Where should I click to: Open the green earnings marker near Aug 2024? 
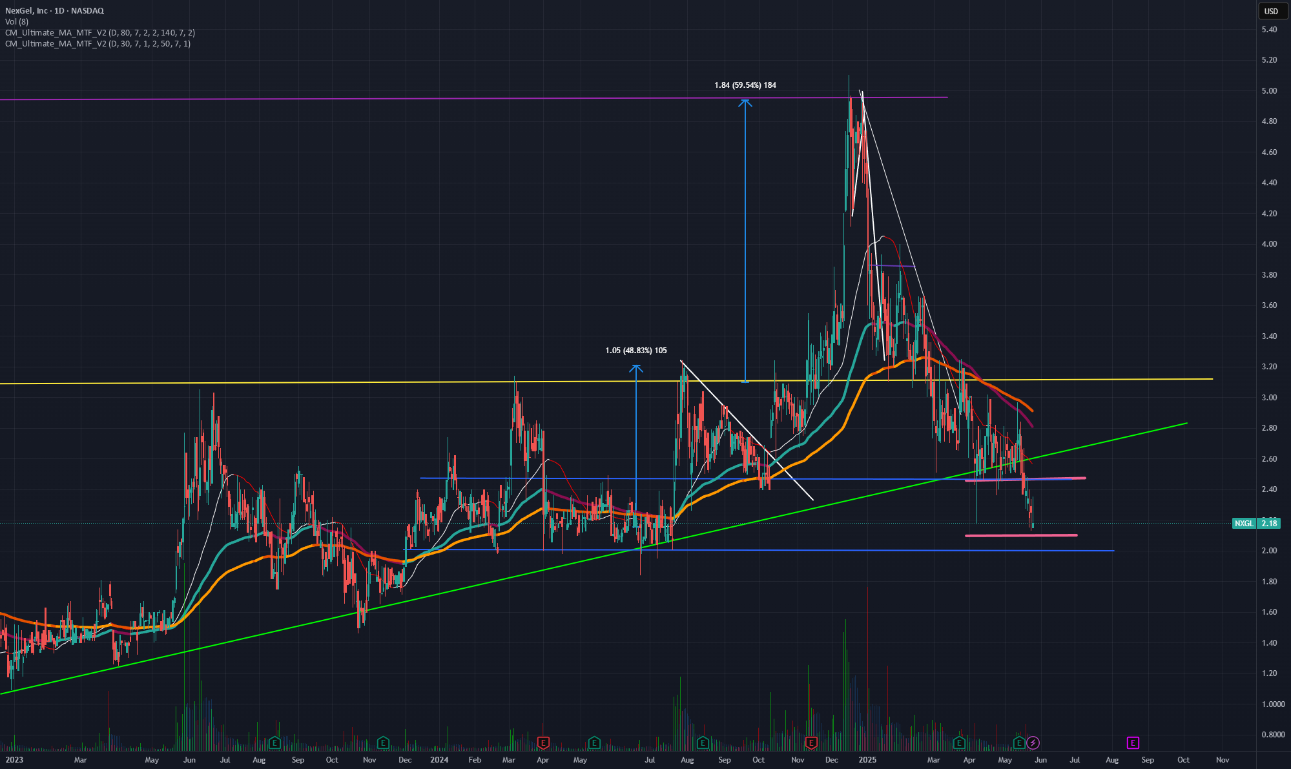click(x=703, y=743)
